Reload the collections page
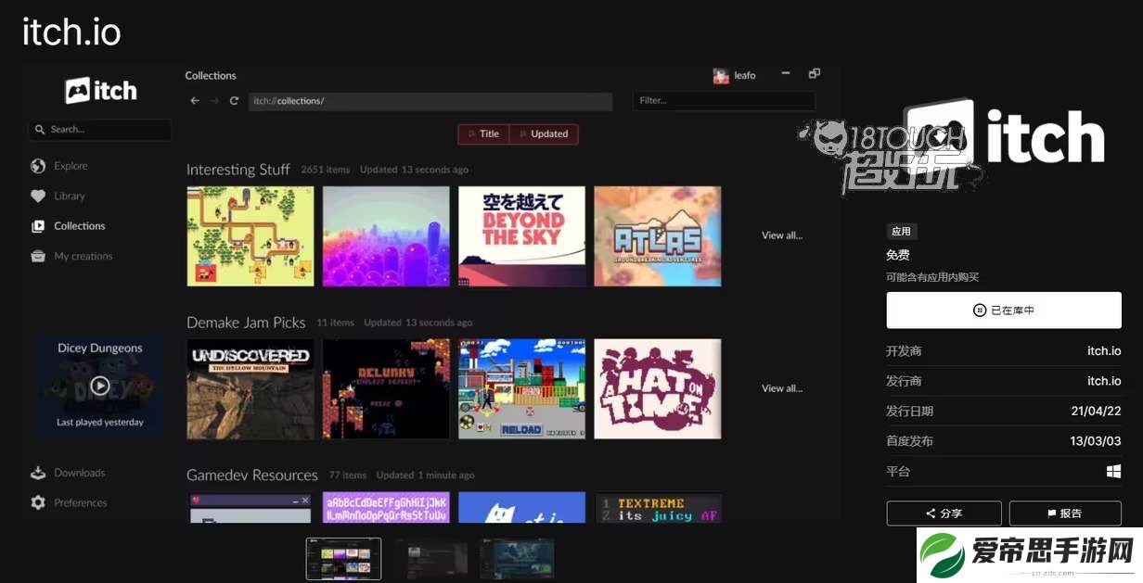 pyautogui.click(x=234, y=101)
